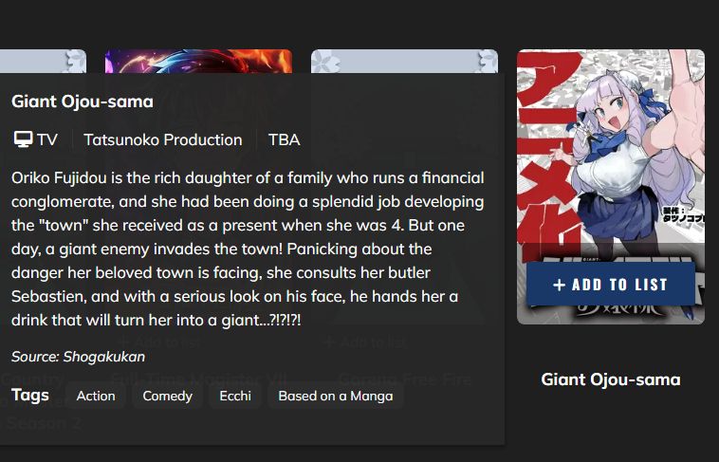
Task: Open the Giant Ojou-sama title in the info popup
Action: tap(83, 102)
